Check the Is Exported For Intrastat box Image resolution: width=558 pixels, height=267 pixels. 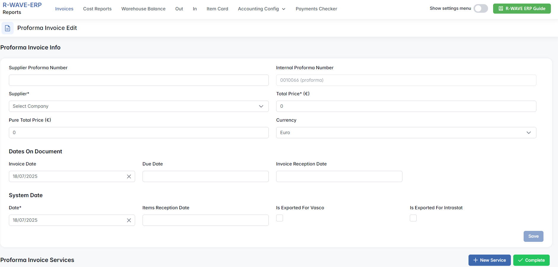(x=413, y=218)
